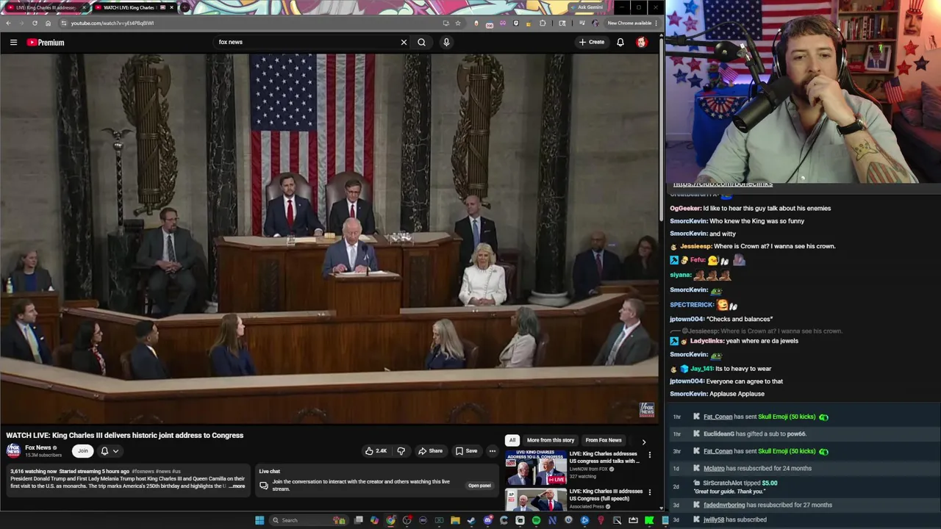Like the video (2.4K thumbs up)
The height and width of the screenshot is (529, 941).
[376, 450]
